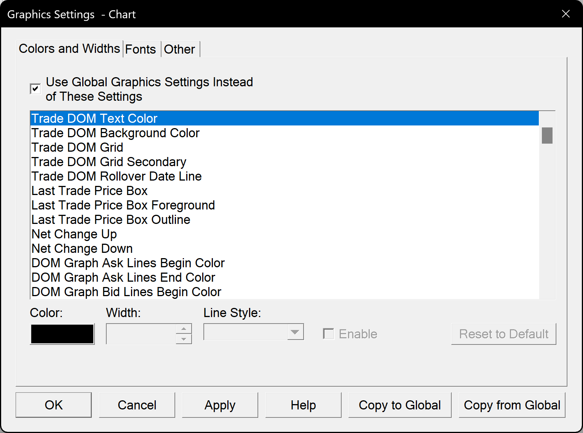This screenshot has width=583, height=433.
Task: Click the Apply button
Action: (x=220, y=405)
